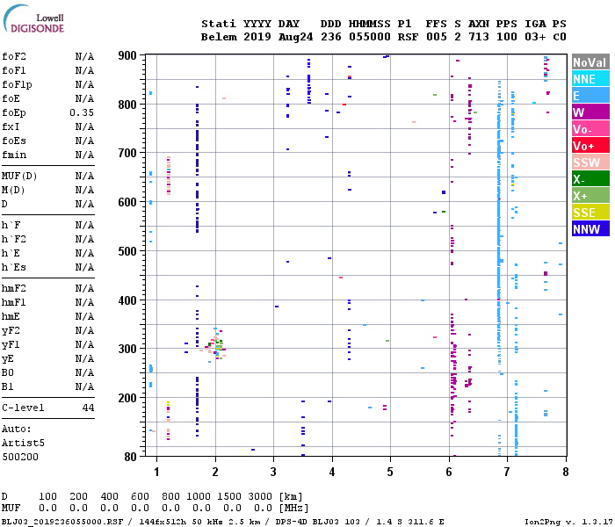Image resolution: width=615 pixels, height=527 pixels.
Task: Click the foF1 parameter label
Action: pyautogui.click(x=14, y=70)
